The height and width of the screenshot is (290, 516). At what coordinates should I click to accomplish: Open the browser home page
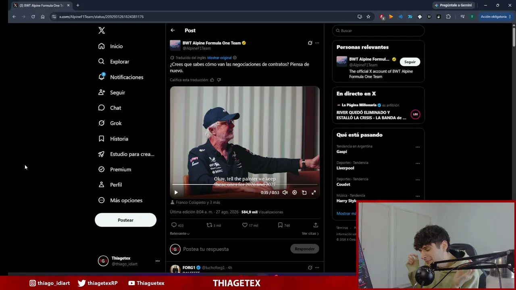(43, 17)
